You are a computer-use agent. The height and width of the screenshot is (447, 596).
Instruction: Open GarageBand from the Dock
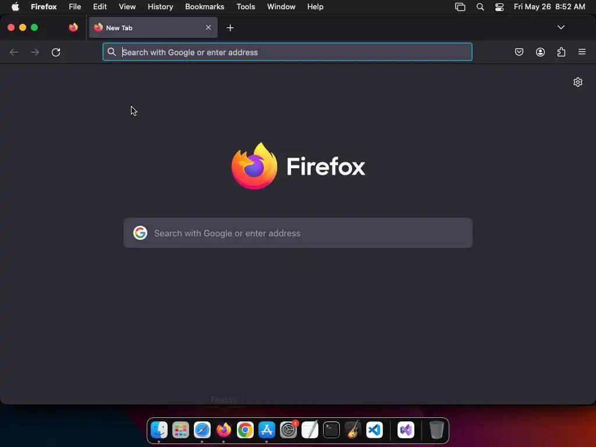pyautogui.click(x=353, y=430)
